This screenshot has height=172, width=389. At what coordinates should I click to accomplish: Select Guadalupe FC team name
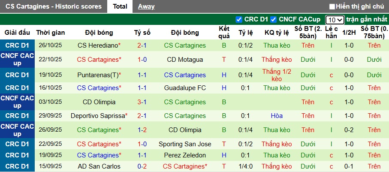[185, 88]
